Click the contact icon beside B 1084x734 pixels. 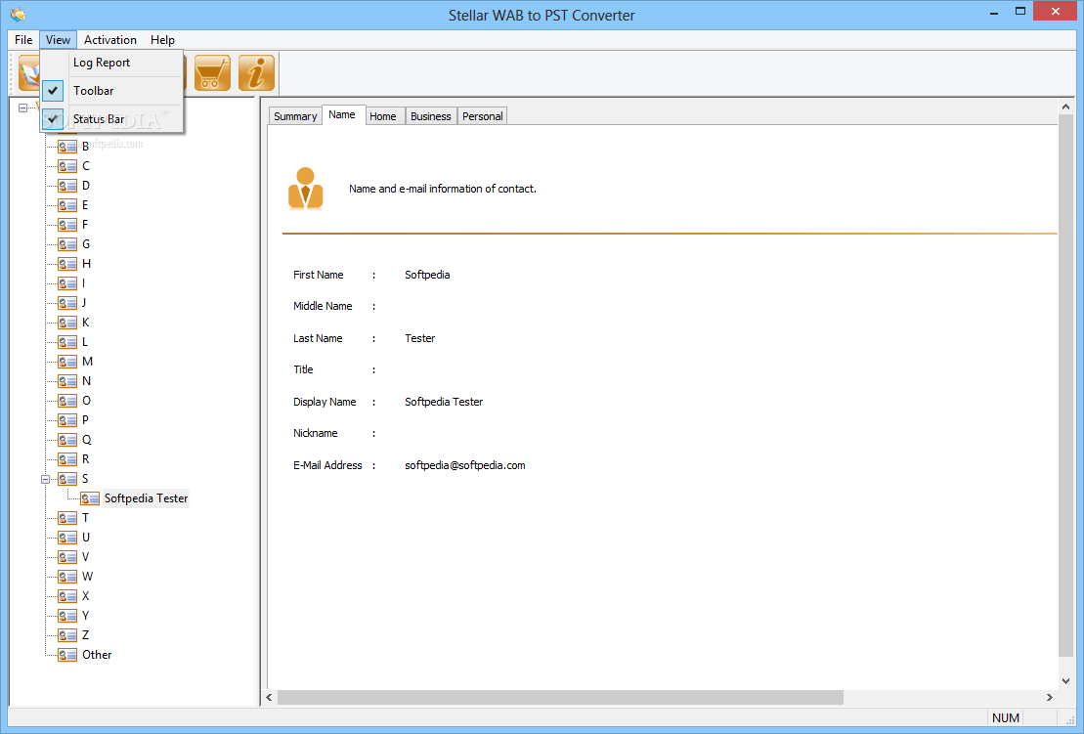tap(67, 147)
